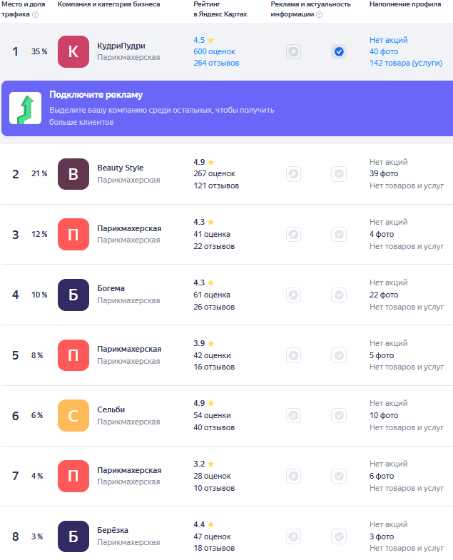Viewport: 453px width, 560px height.
Task: Open the '600 оценок' link
Action: pos(214,51)
